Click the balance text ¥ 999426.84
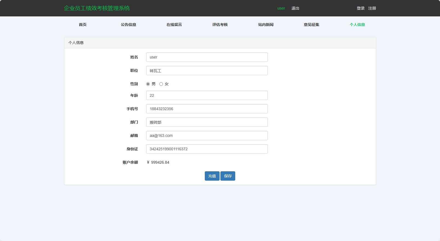Viewport: 440px width, 241px height. click(158, 162)
